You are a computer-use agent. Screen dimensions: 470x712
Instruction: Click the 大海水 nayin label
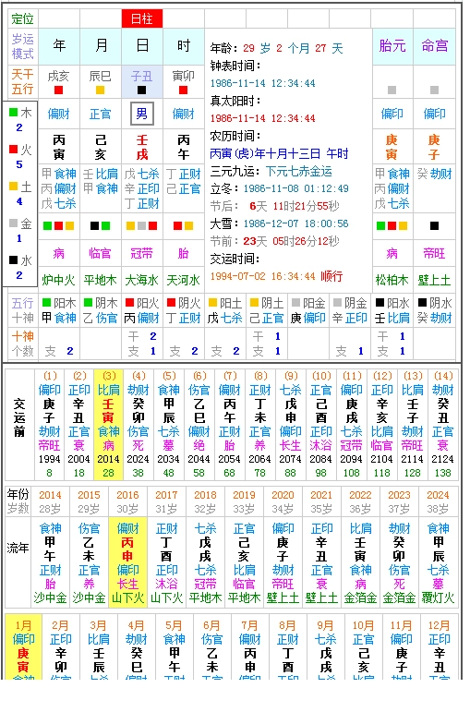tap(141, 280)
